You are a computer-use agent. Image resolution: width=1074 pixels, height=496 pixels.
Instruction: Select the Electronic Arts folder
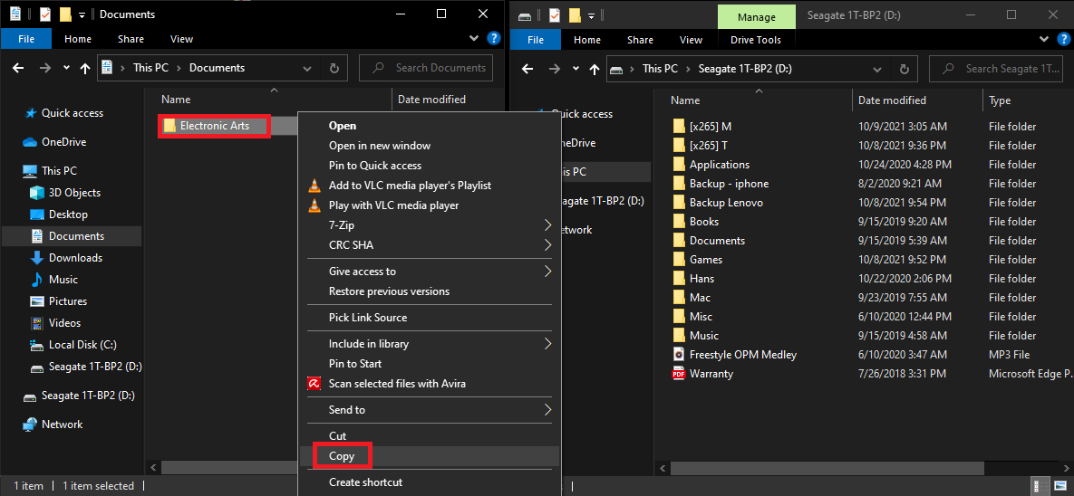click(x=215, y=126)
